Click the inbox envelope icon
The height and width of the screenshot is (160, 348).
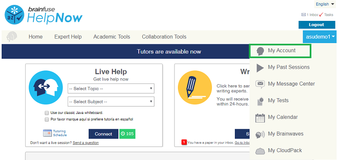(x=303, y=15)
